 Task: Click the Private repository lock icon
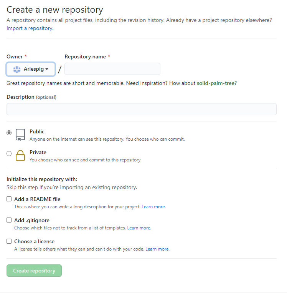click(x=20, y=155)
